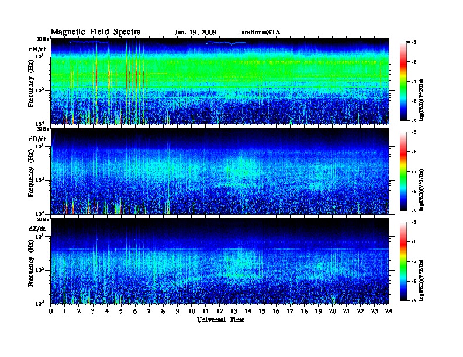Click the "3" hour tick label on the time axis

click(x=93, y=311)
